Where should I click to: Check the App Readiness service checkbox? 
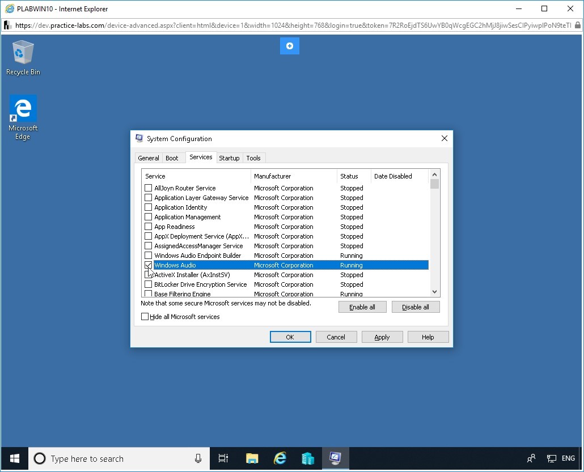[x=148, y=227]
